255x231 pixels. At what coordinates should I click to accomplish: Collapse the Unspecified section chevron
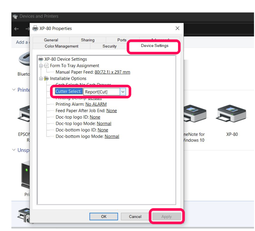[14, 150]
